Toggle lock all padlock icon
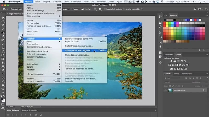This screenshot has width=209, height=117. click(x=183, y=86)
